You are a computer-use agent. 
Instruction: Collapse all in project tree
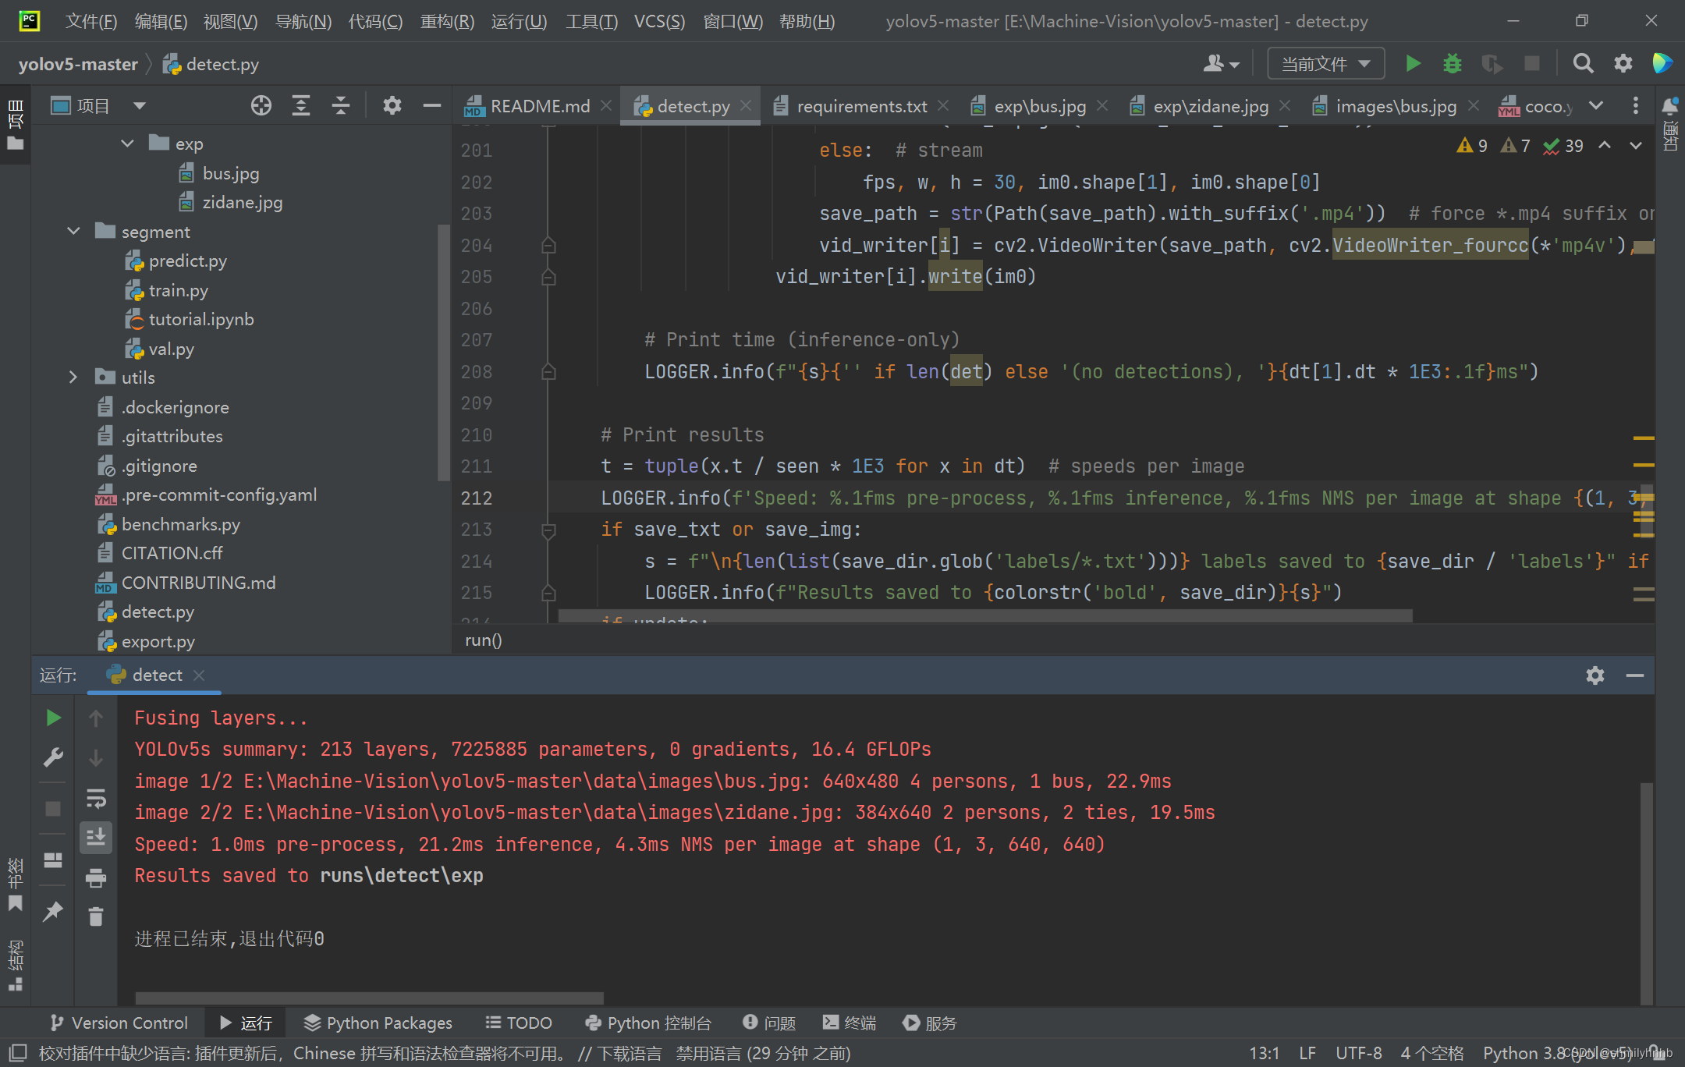(341, 105)
